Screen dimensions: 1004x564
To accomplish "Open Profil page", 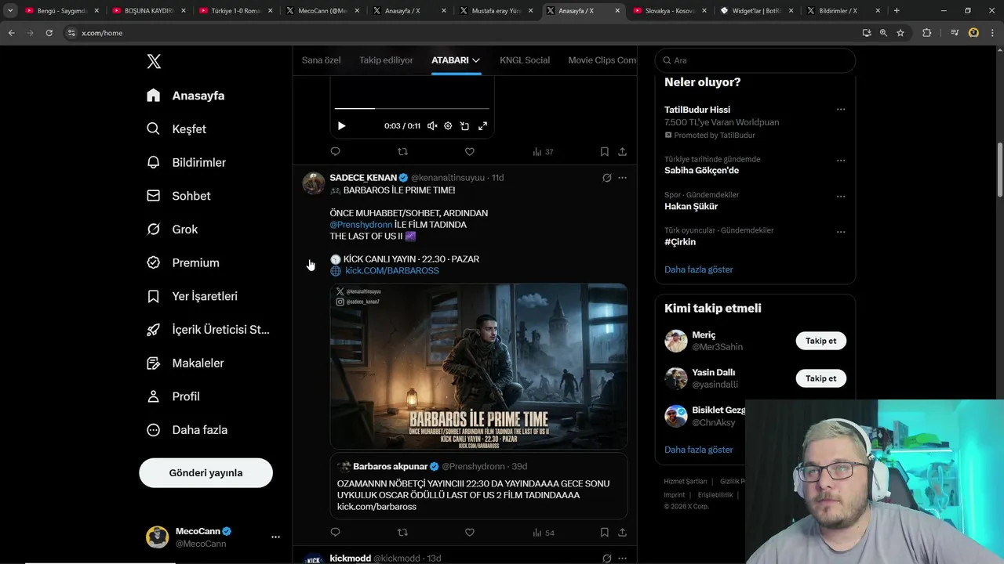I will (x=173, y=396).
